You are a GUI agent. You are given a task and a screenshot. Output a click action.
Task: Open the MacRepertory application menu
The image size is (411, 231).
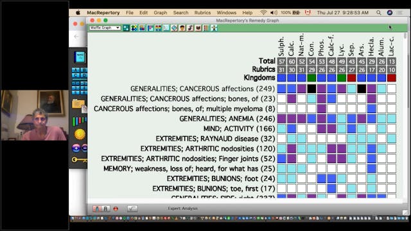point(103,13)
